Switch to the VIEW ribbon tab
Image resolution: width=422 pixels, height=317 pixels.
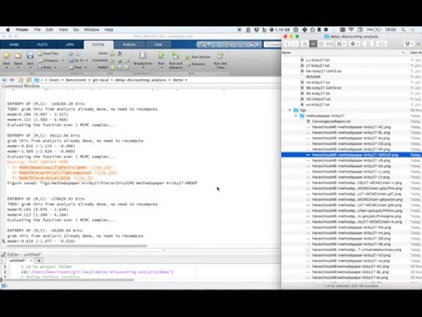click(158, 45)
